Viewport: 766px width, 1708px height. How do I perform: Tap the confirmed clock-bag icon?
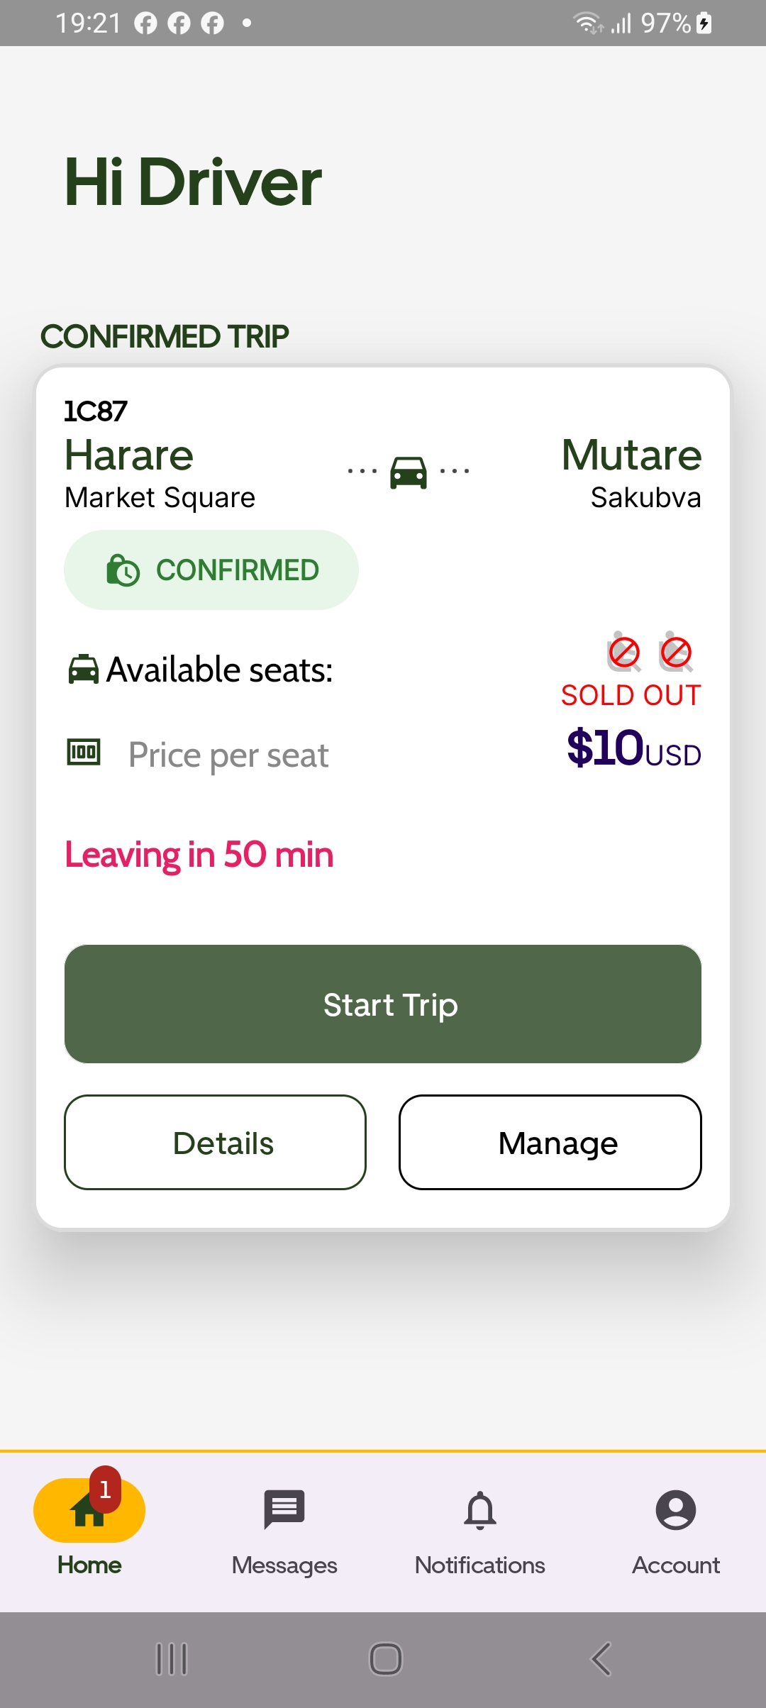click(x=123, y=570)
